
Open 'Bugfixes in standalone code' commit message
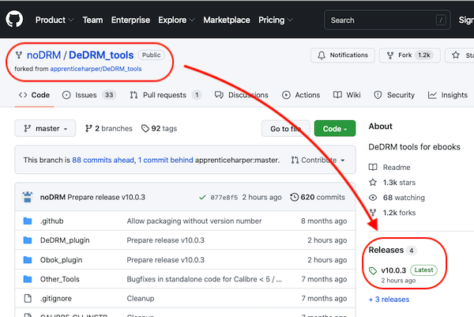point(204,279)
